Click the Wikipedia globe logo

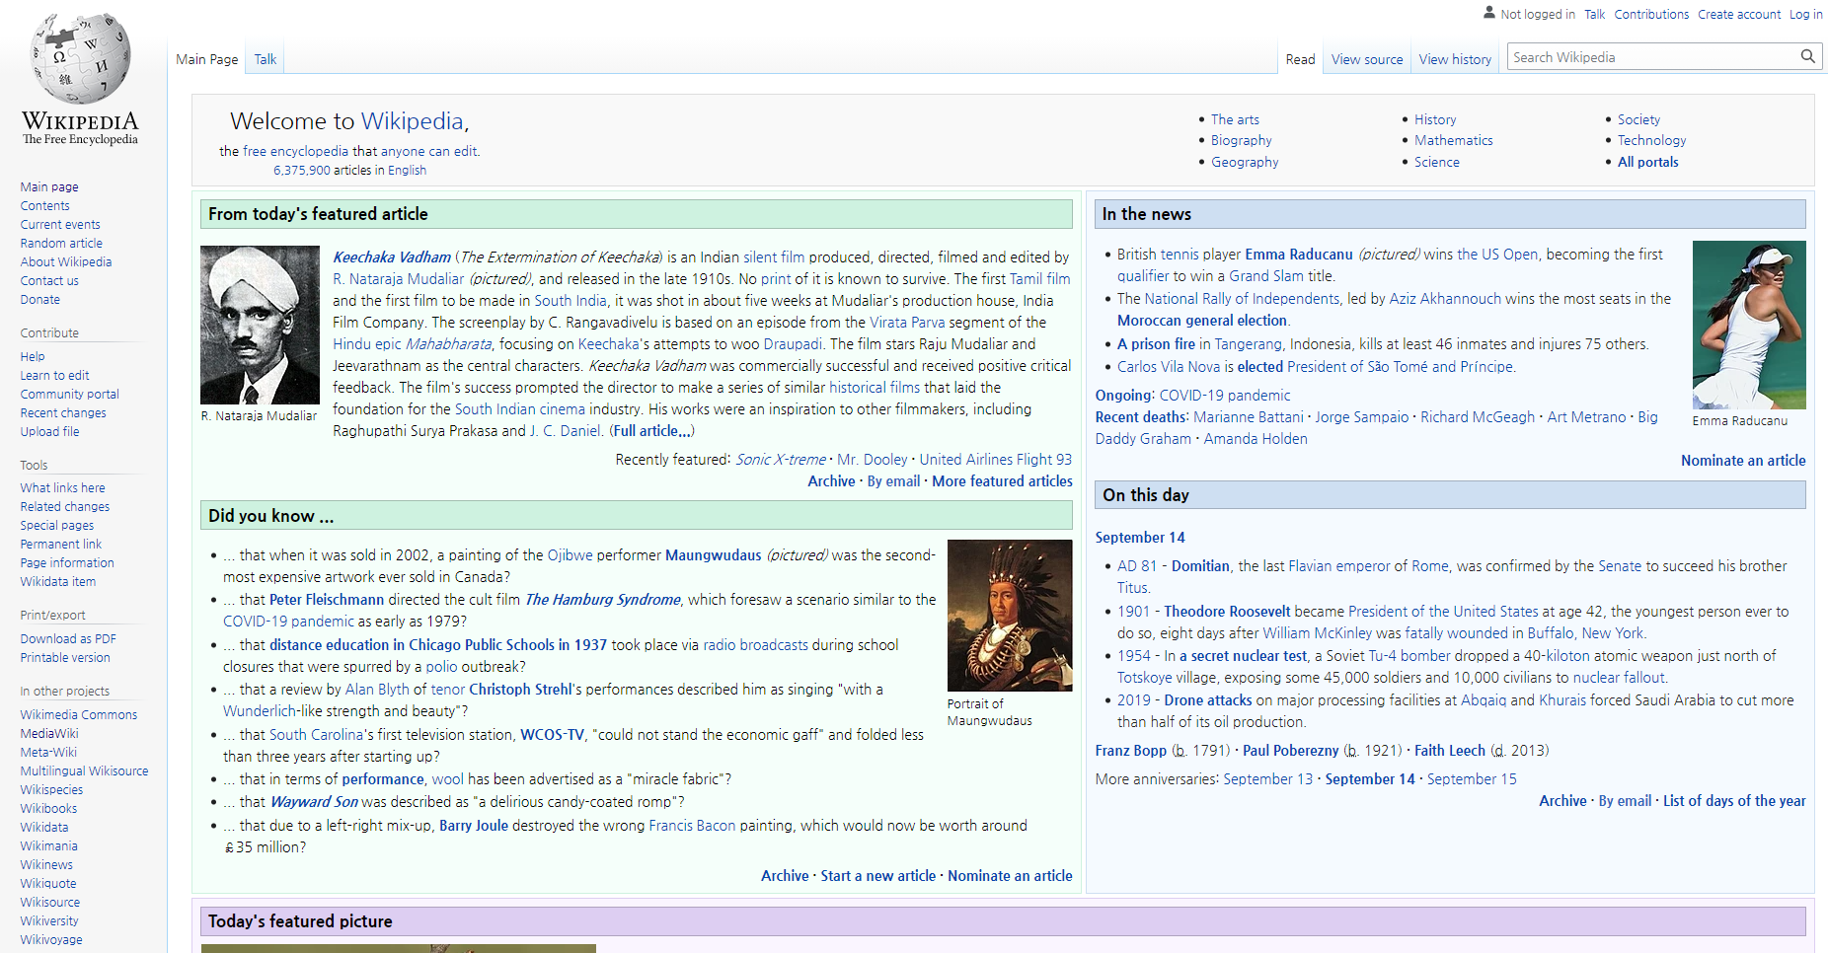click(80, 59)
